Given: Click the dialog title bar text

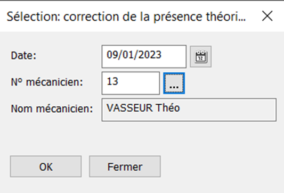Looking at the screenshot, I should [126, 16].
